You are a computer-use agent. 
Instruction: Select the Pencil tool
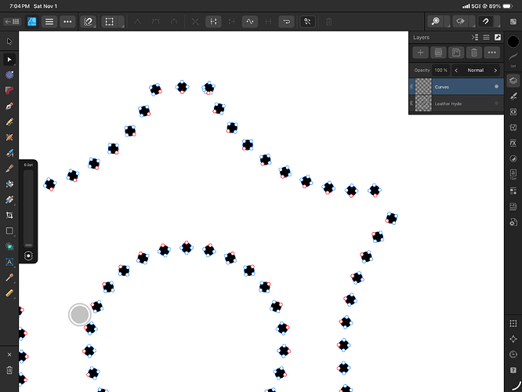click(x=9, y=122)
